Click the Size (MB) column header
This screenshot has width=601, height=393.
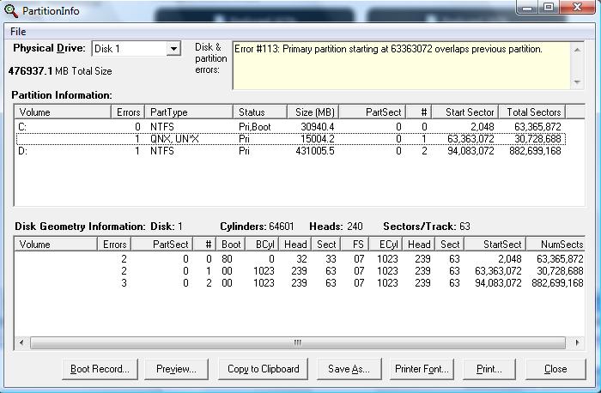pyautogui.click(x=313, y=112)
